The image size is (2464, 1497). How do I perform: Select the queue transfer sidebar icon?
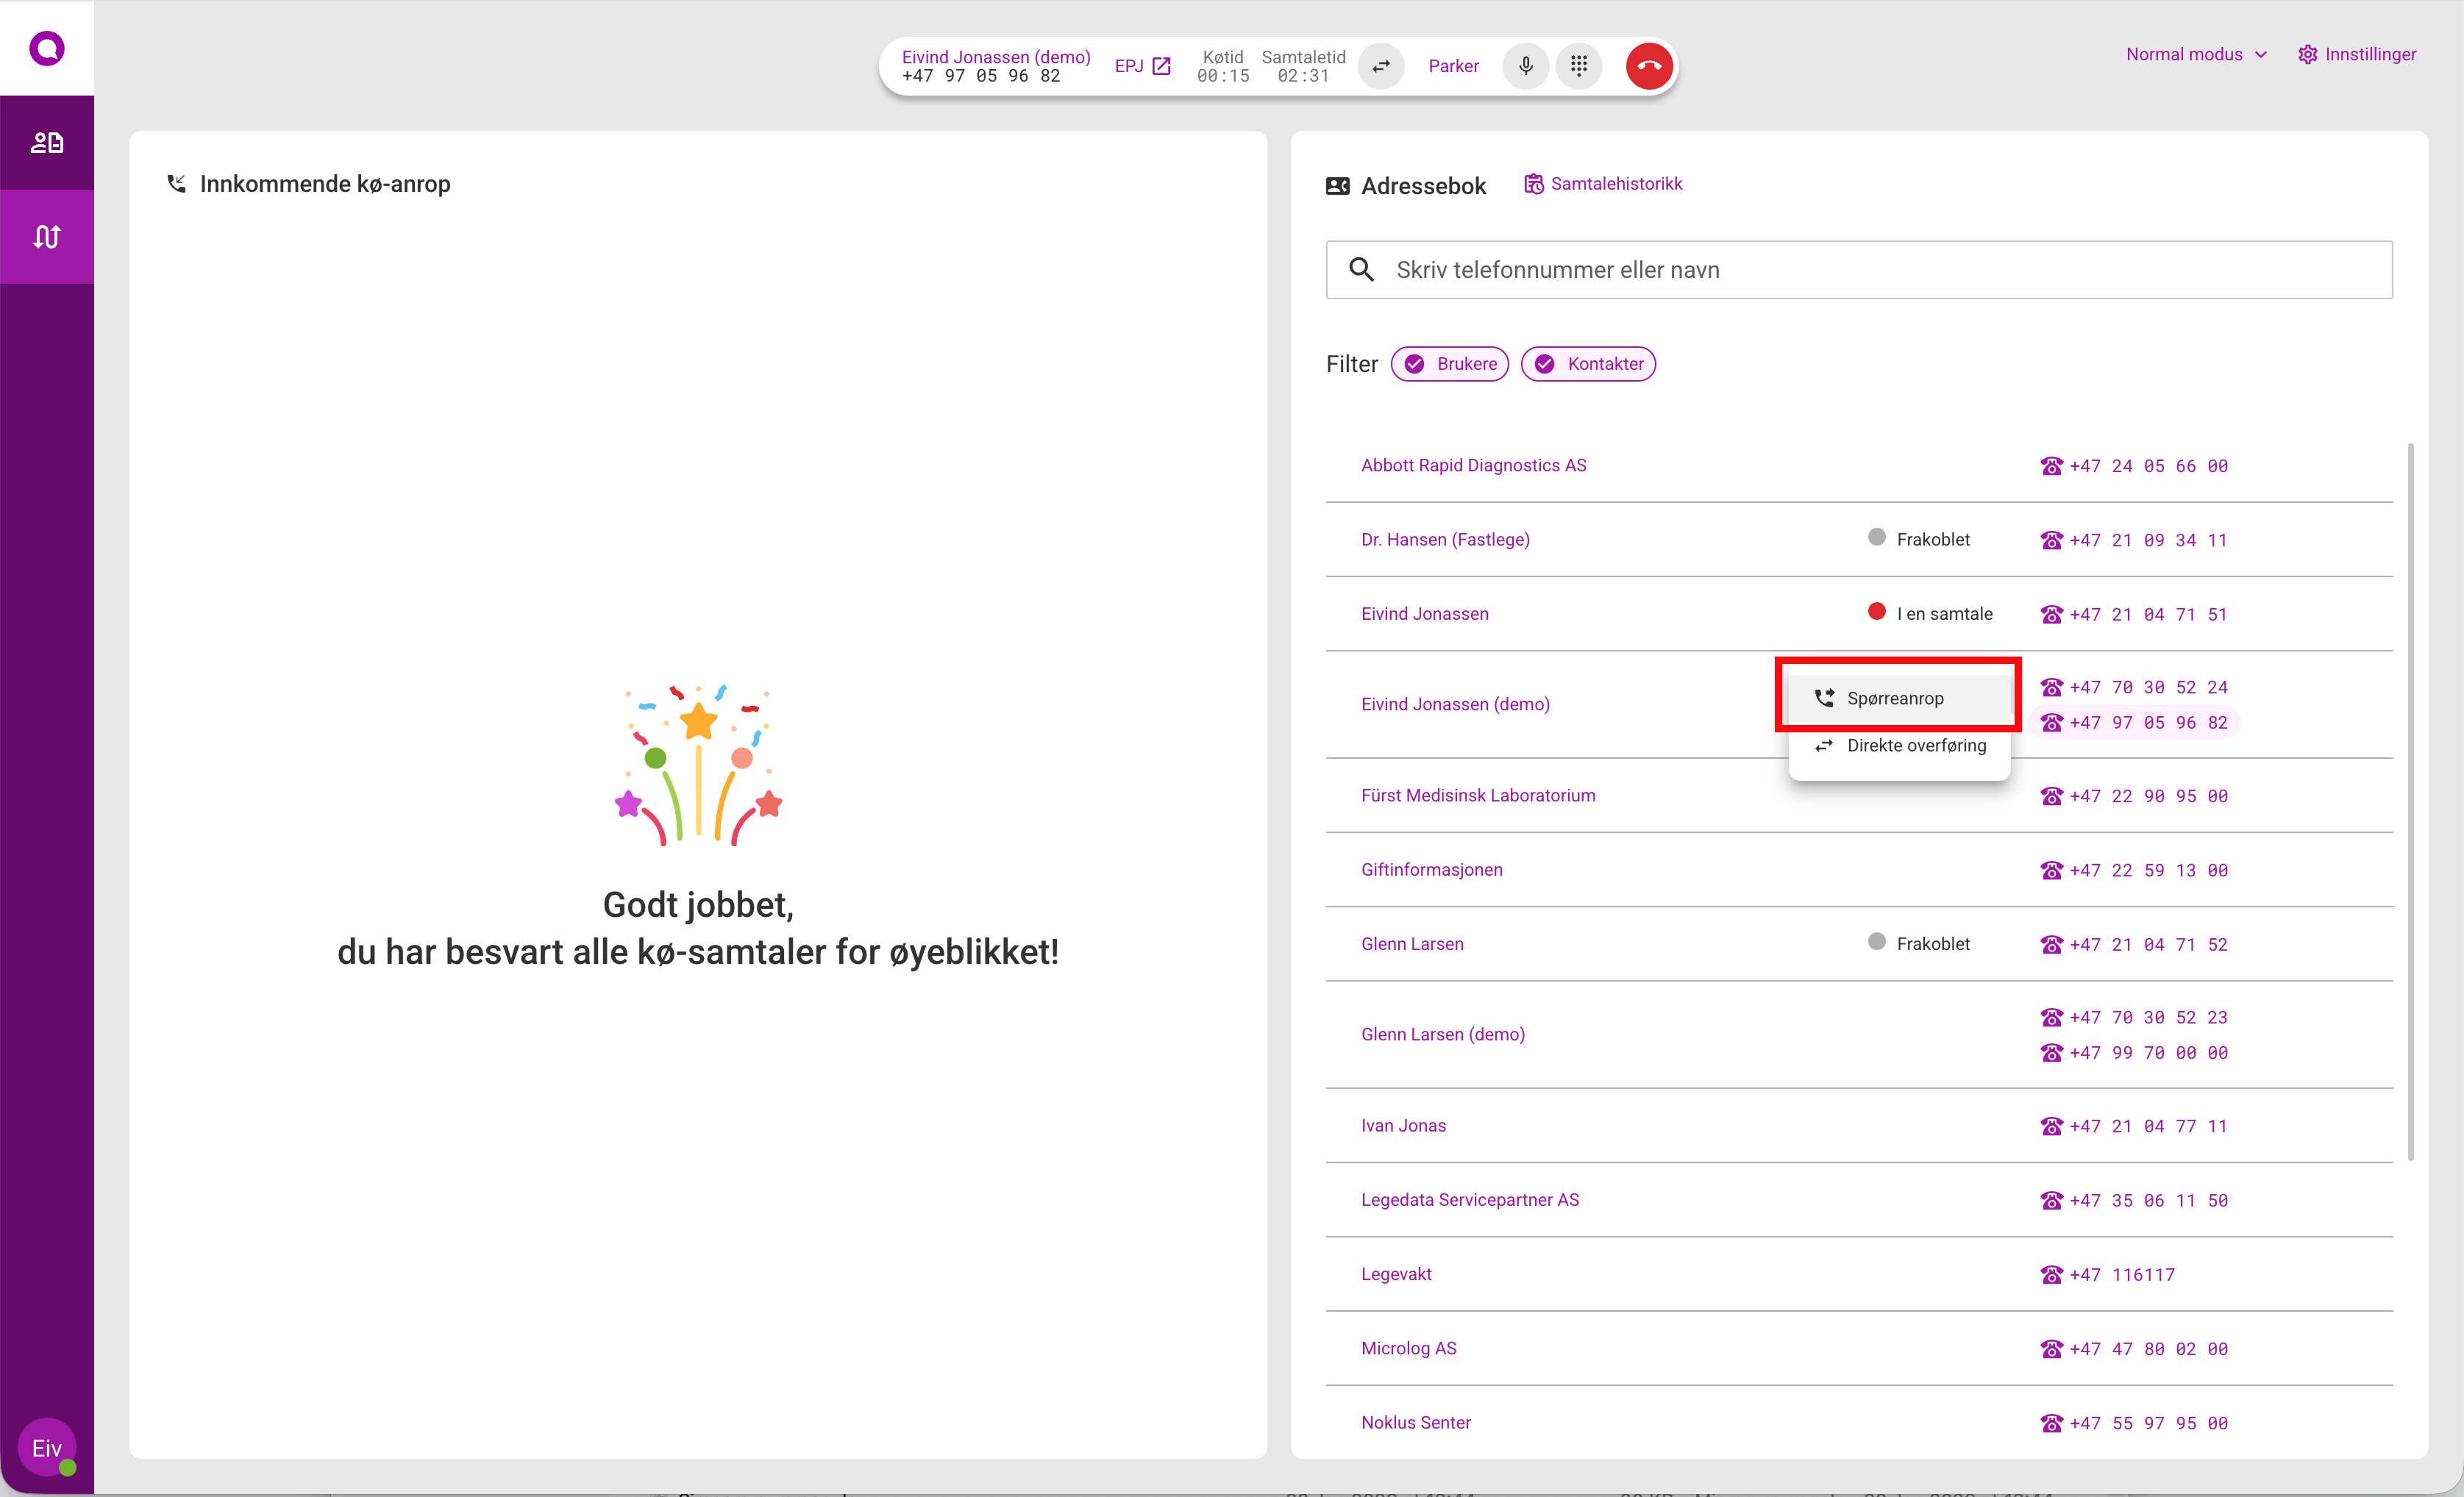pos(47,237)
